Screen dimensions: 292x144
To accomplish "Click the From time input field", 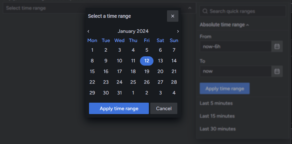I will 235,46.
